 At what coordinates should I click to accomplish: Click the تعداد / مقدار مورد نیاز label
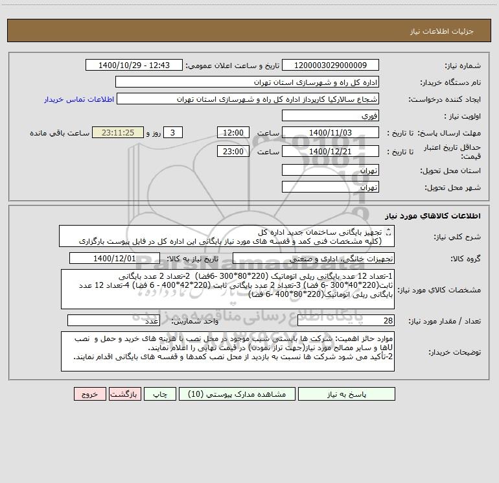click(445, 322)
